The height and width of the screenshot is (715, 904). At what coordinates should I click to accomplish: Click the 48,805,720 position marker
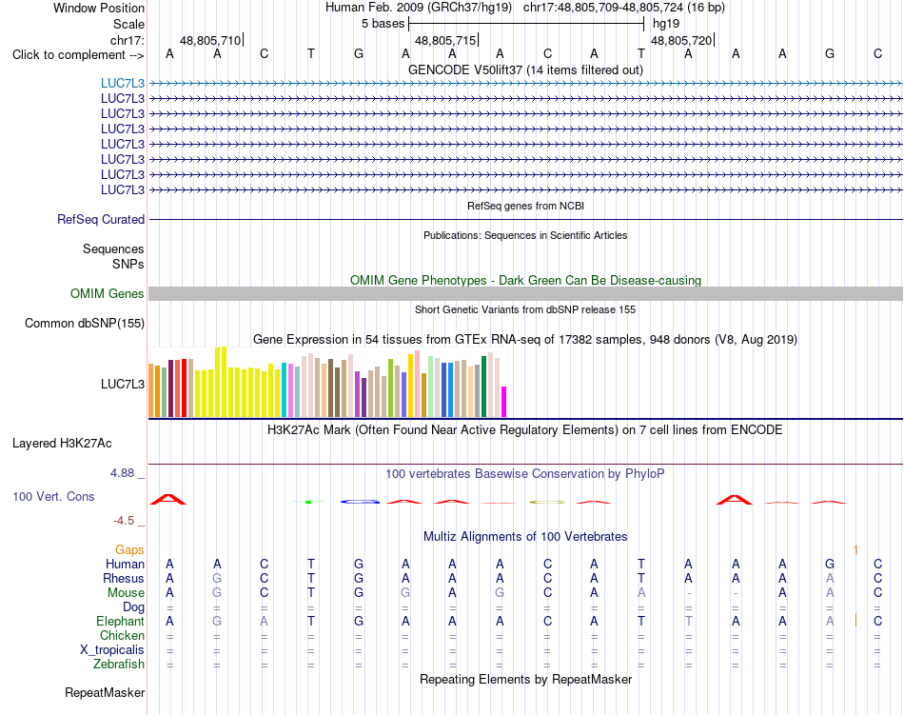tap(682, 40)
